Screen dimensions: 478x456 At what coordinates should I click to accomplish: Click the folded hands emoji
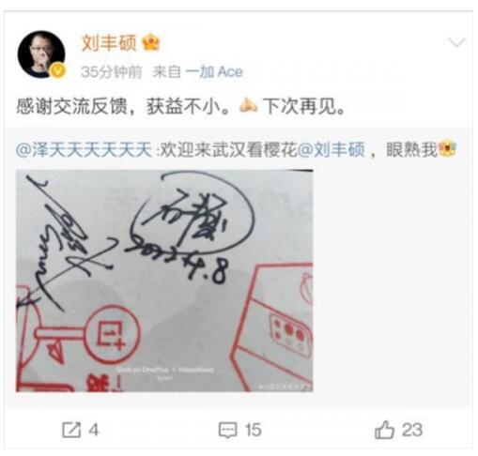(x=248, y=105)
